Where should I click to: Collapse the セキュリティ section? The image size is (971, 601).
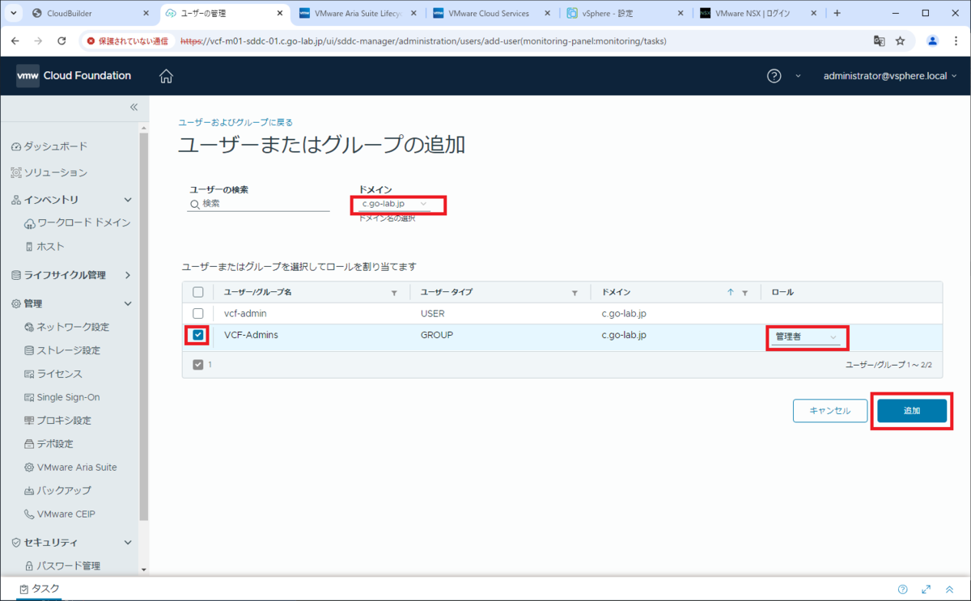pyautogui.click(x=128, y=543)
